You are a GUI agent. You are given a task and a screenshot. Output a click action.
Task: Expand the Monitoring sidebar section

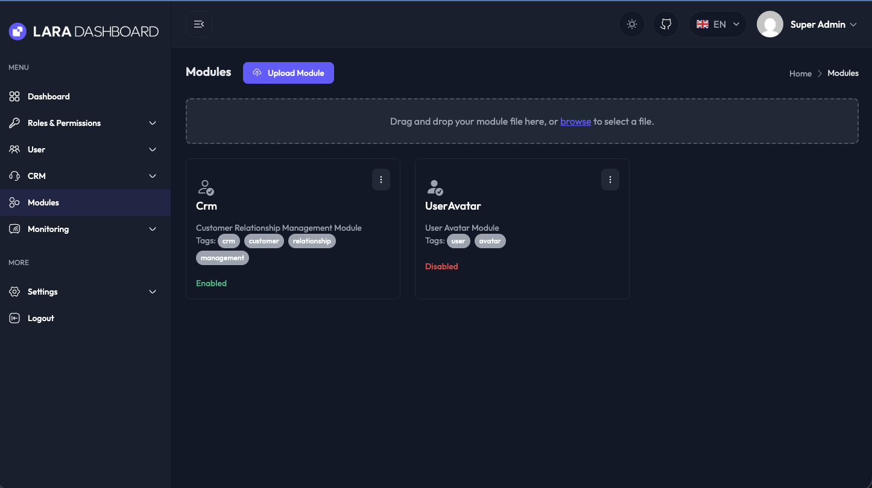[x=83, y=229]
